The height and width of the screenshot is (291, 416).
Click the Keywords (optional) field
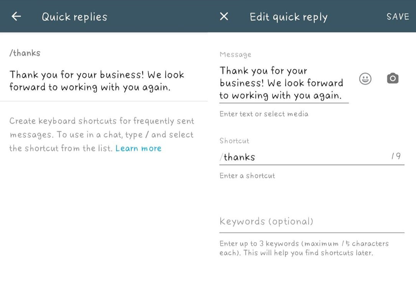click(x=311, y=222)
